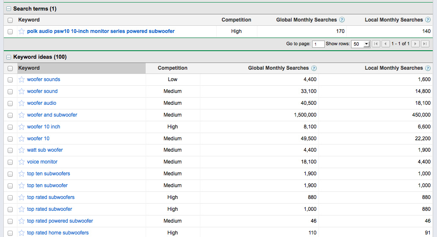Viewport: 437px width, 237px height.
Task: Star the 'woofer 10 inch' keyword
Action: click(x=22, y=127)
